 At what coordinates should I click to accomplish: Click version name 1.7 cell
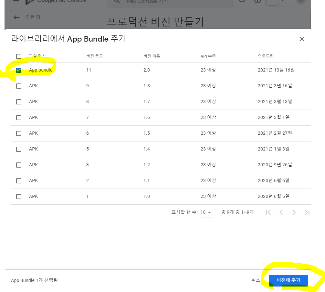coord(147,102)
